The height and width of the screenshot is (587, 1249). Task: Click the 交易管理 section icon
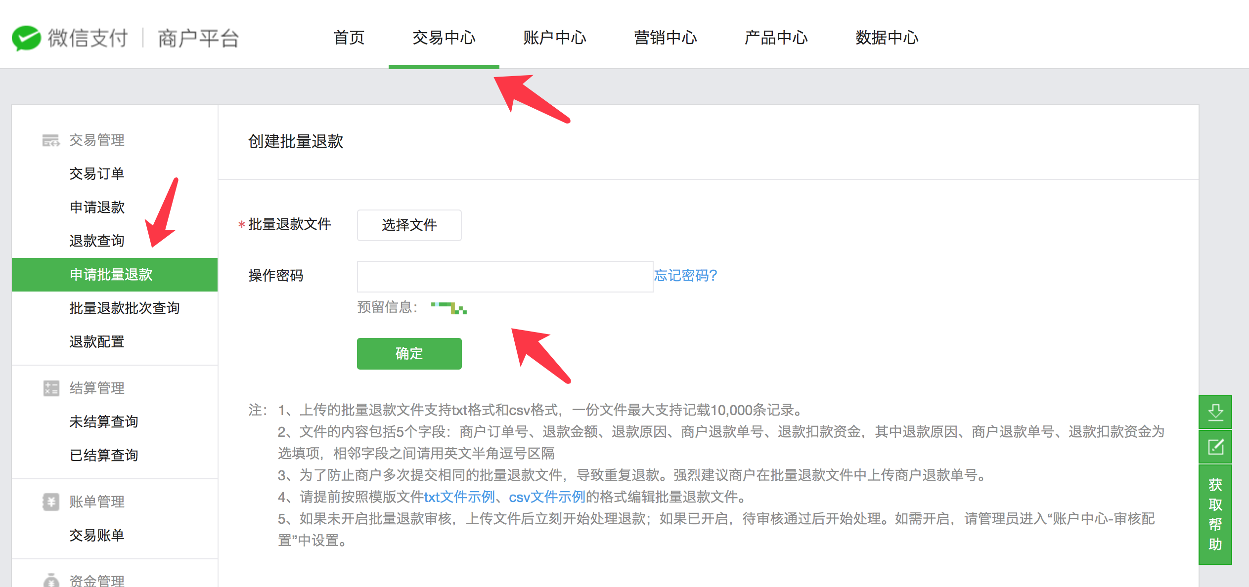tap(50, 140)
